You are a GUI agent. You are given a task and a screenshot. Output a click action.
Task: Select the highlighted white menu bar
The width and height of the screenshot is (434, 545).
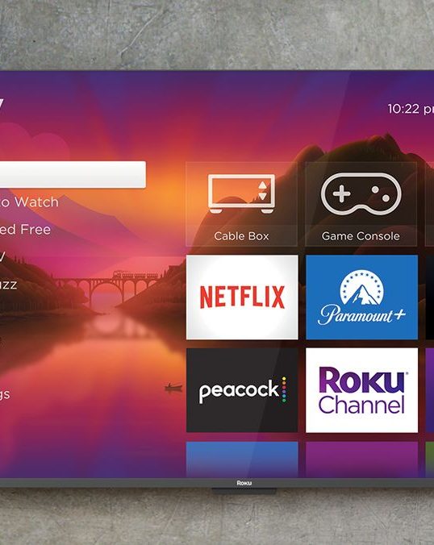pyautogui.click(x=73, y=174)
